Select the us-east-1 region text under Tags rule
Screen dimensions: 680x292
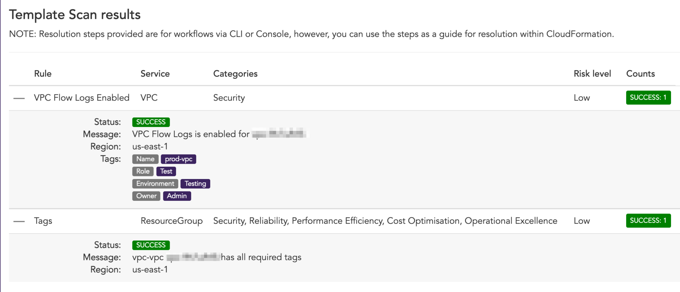click(150, 269)
